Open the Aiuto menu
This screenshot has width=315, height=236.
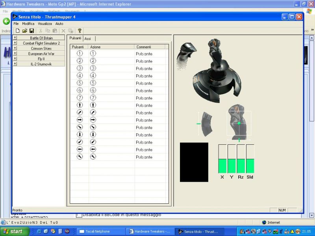click(59, 24)
